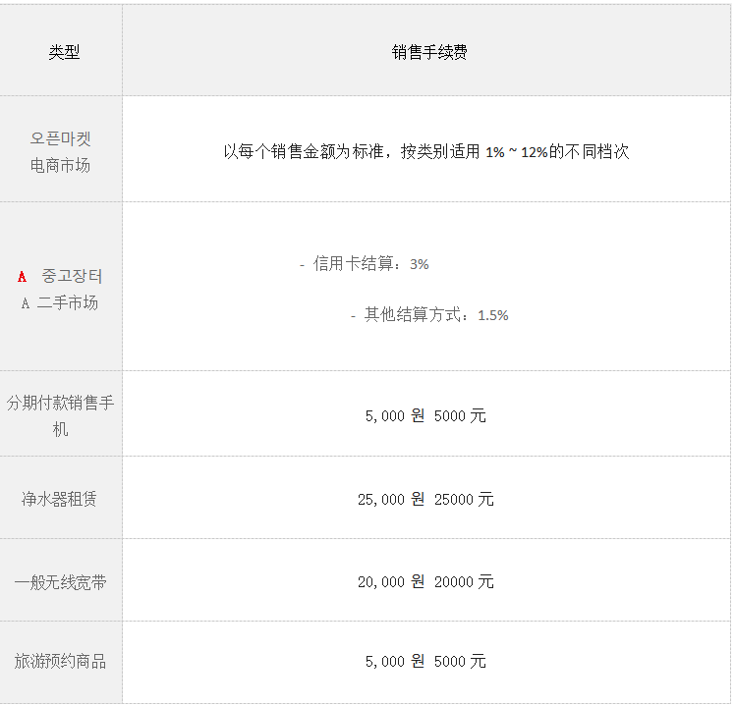
Task: Select the 一般无线宽带 row label
Action: [61, 582]
